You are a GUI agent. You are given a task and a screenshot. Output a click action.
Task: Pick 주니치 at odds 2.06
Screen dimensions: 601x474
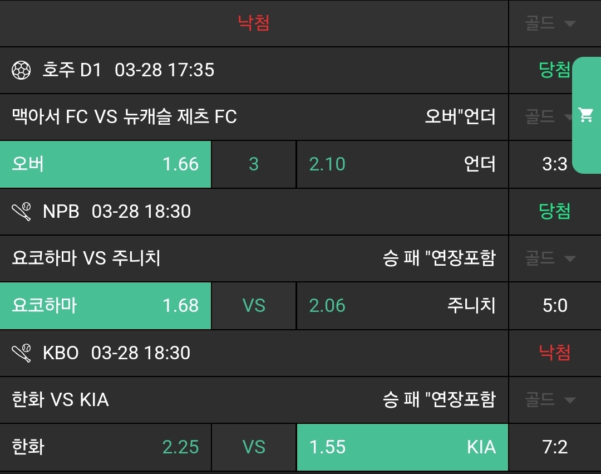tap(402, 306)
